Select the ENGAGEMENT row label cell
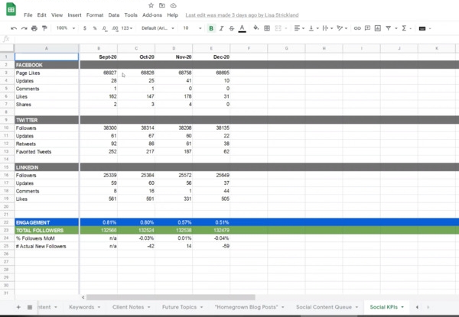 [47, 222]
